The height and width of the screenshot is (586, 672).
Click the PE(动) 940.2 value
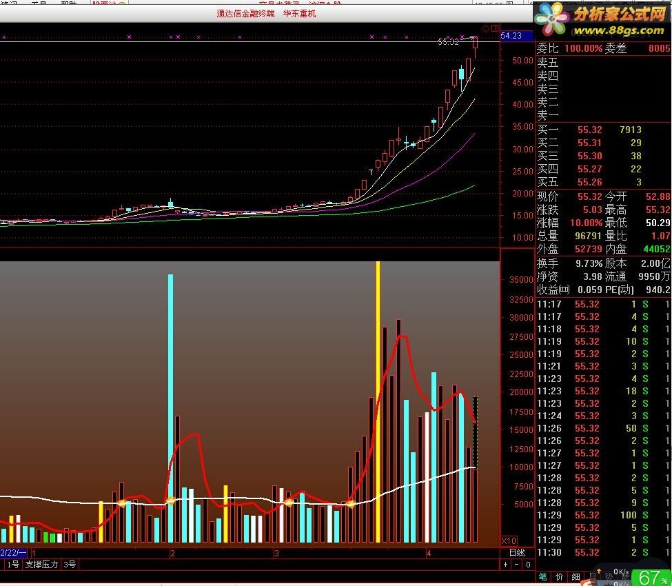click(x=658, y=290)
